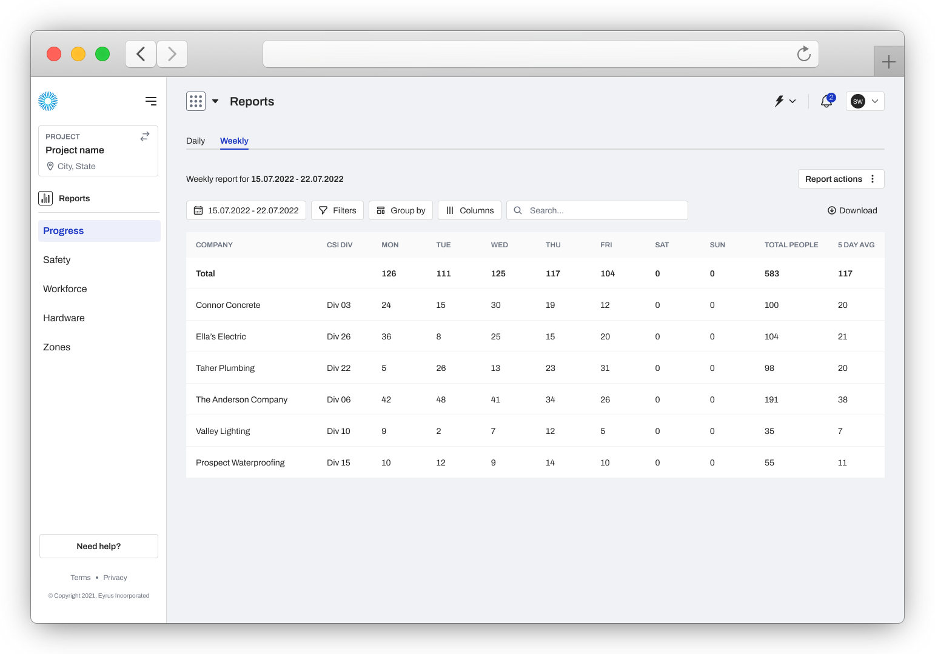The height and width of the screenshot is (654, 935).
Task: Click the lightning quick-actions icon
Action: tap(779, 101)
